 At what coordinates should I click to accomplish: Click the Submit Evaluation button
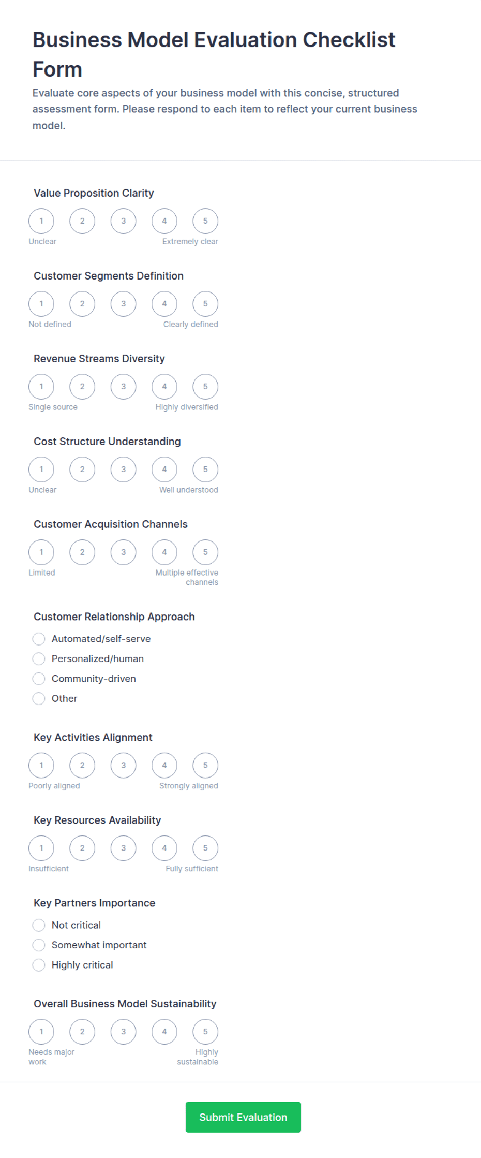click(x=243, y=1117)
